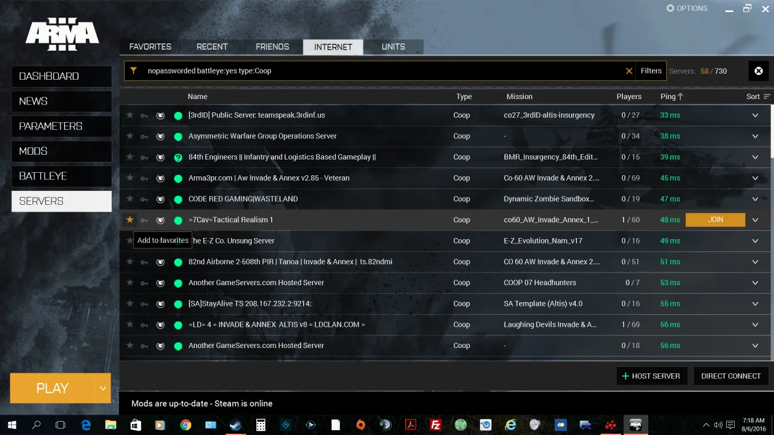Viewport: 774px width, 435px height.
Task: Expand details for the =LD= INVADE & ANNEX server
Action: coord(755,324)
